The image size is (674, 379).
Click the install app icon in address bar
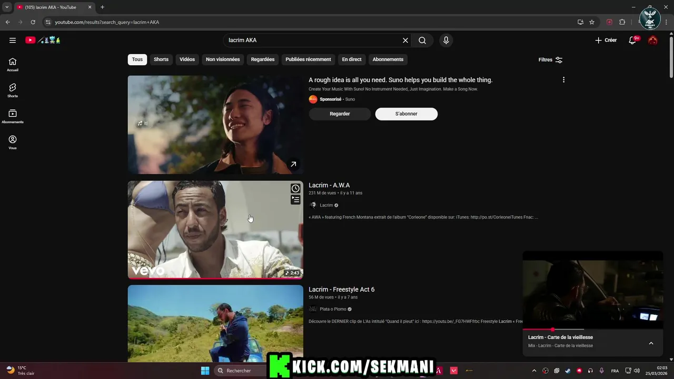pos(580,22)
